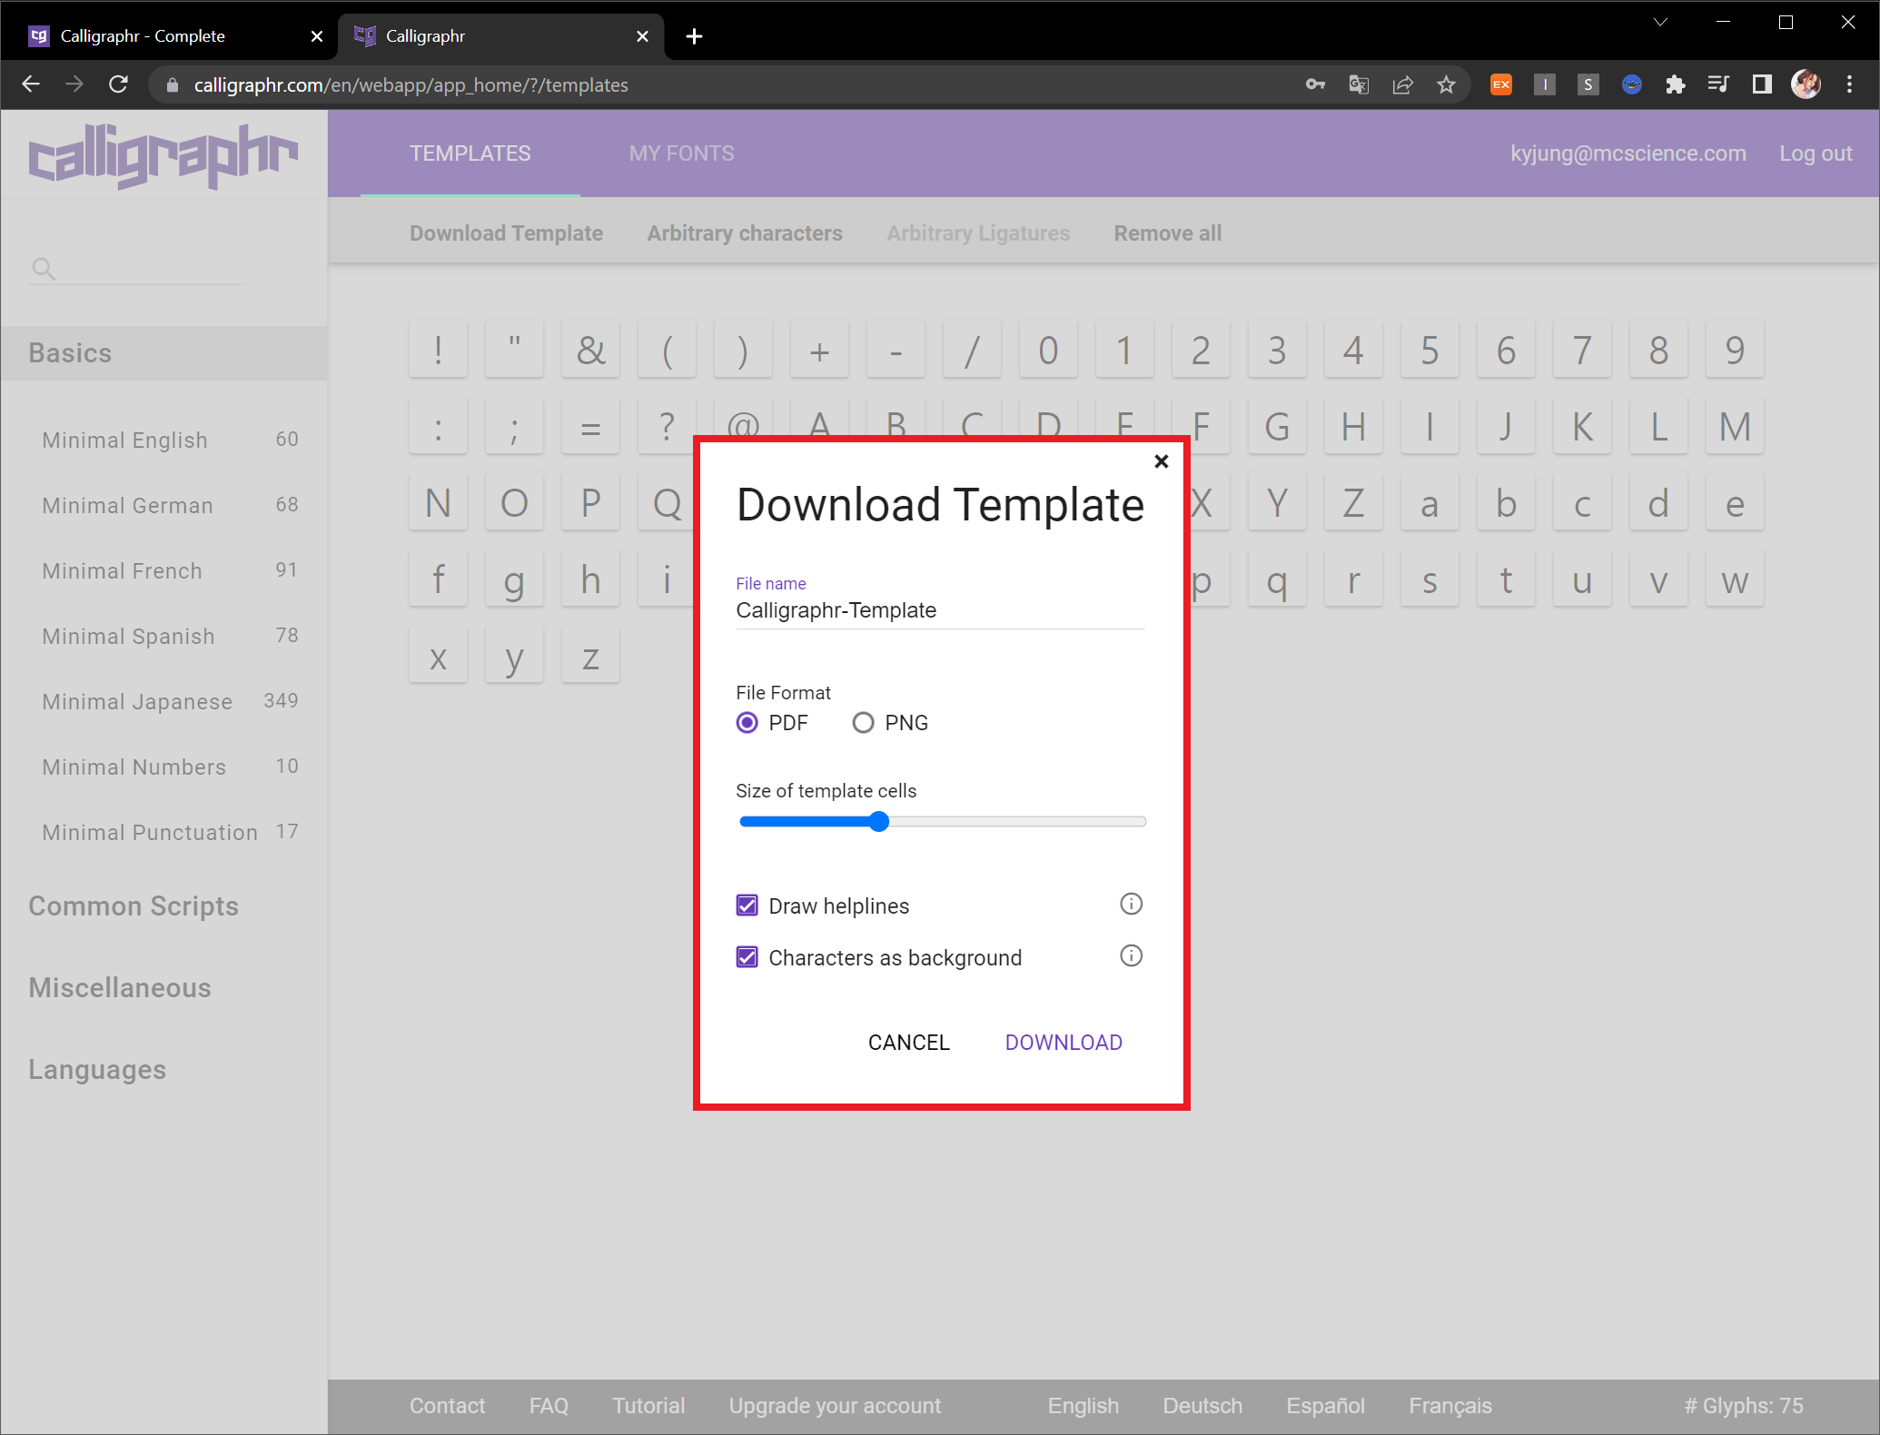Expand the Miscellaneous category
The width and height of the screenshot is (1880, 1435).
coord(119,988)
